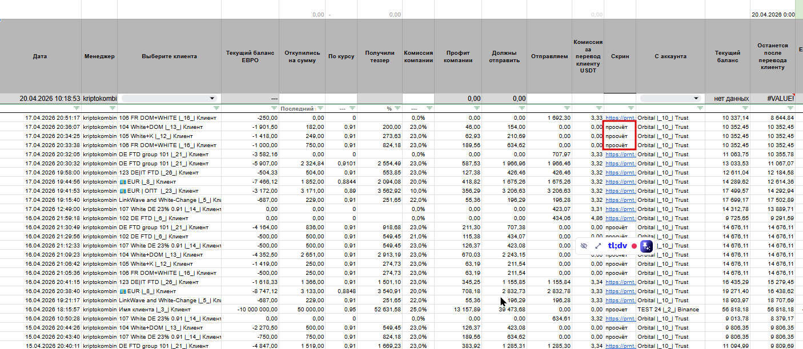803x349 pixels.
Task: Select the Выберите клиента header cell
Action: (169, 56)
